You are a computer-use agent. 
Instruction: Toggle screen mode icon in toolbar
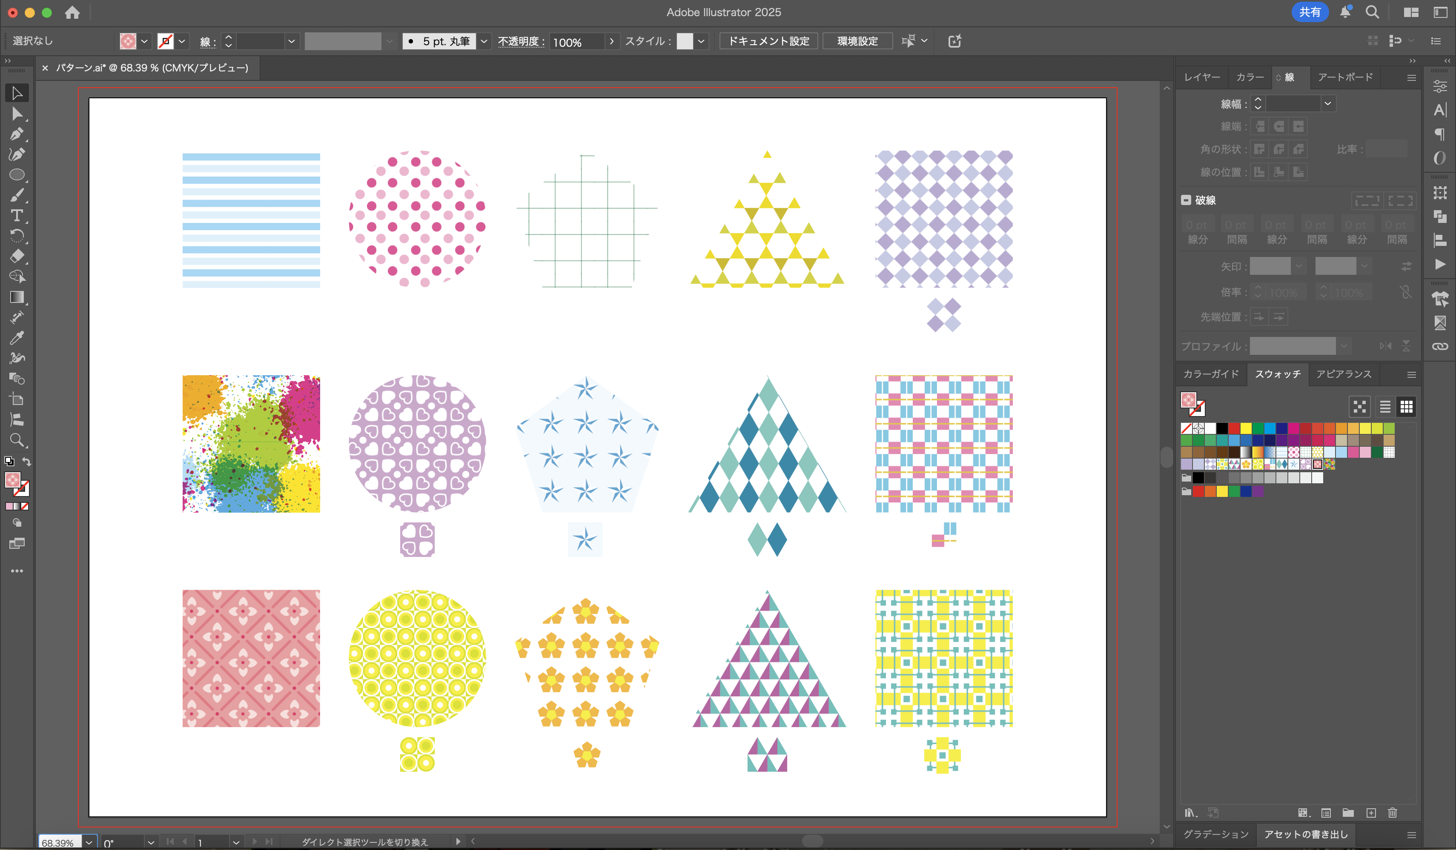pos(17,543)
